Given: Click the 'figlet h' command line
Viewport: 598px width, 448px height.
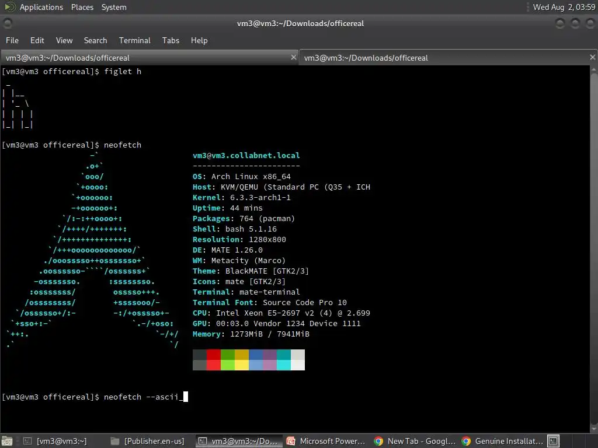Looking at the screenshot, I should pyautogui.click(x=72, y=71).
